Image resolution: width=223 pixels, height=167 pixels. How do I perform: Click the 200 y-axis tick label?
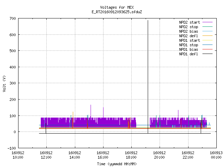[13, 100]
